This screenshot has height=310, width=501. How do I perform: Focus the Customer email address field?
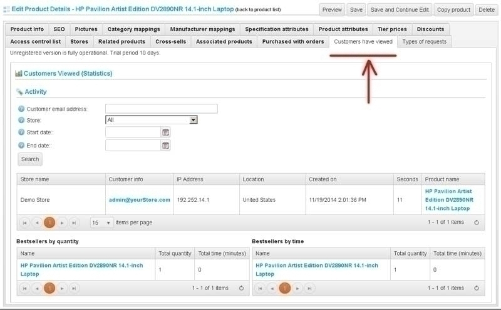[x=162, y=108]
